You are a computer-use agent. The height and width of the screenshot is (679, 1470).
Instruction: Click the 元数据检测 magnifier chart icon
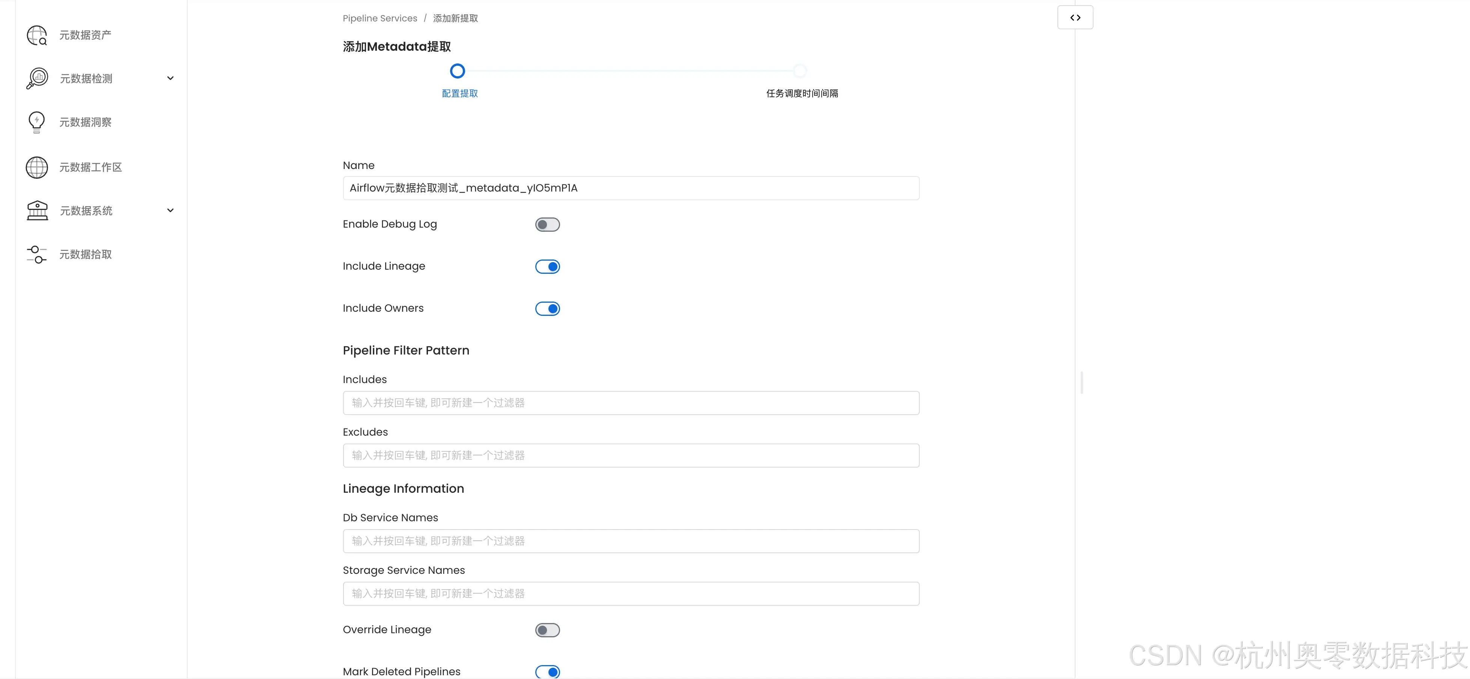[37, 78]
